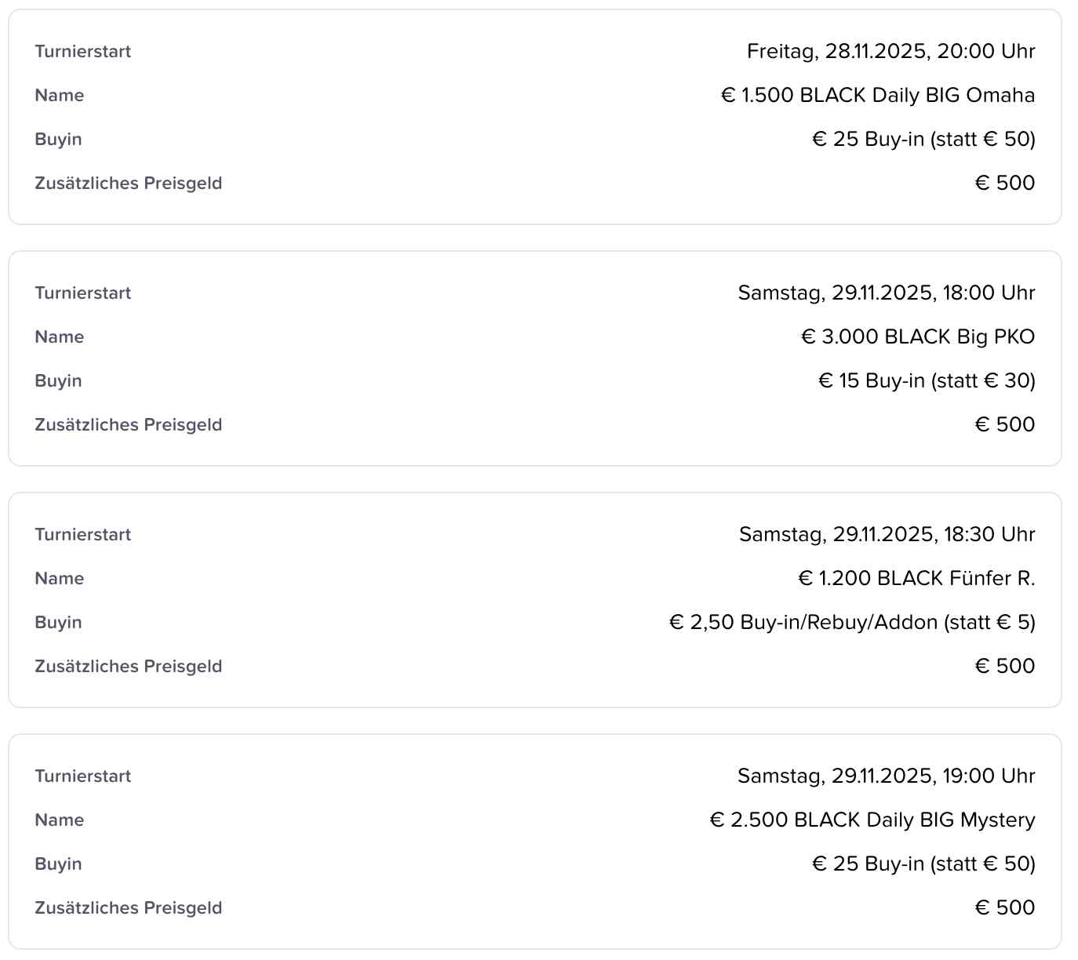Screen dimensions: 1078x960
Task: Select the € 1.500 BLACK Daily BIG Omaha name
Action: point(877,96)
